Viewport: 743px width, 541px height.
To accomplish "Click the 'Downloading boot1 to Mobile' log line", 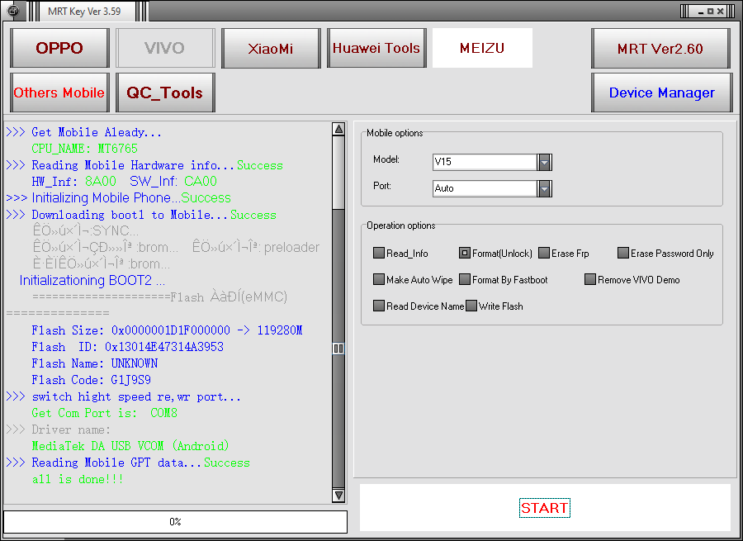I will [x=141, y=215].
